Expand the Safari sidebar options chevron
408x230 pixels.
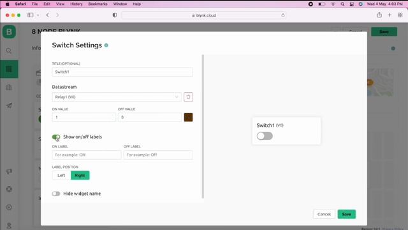coord(38,15)
